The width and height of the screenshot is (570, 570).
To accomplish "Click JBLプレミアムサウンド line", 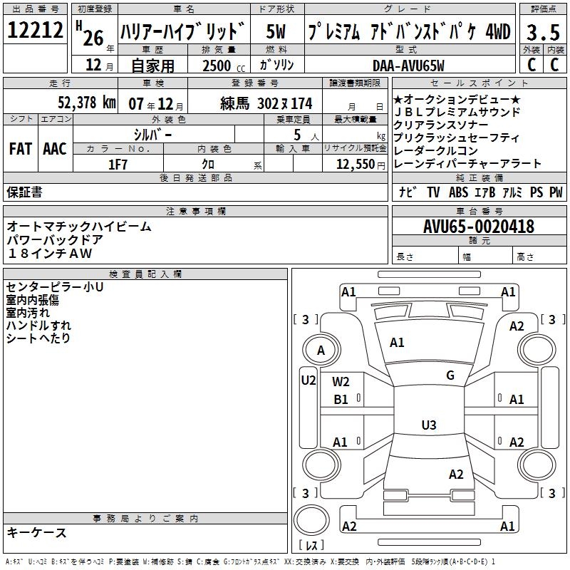I will click(457, 112).
